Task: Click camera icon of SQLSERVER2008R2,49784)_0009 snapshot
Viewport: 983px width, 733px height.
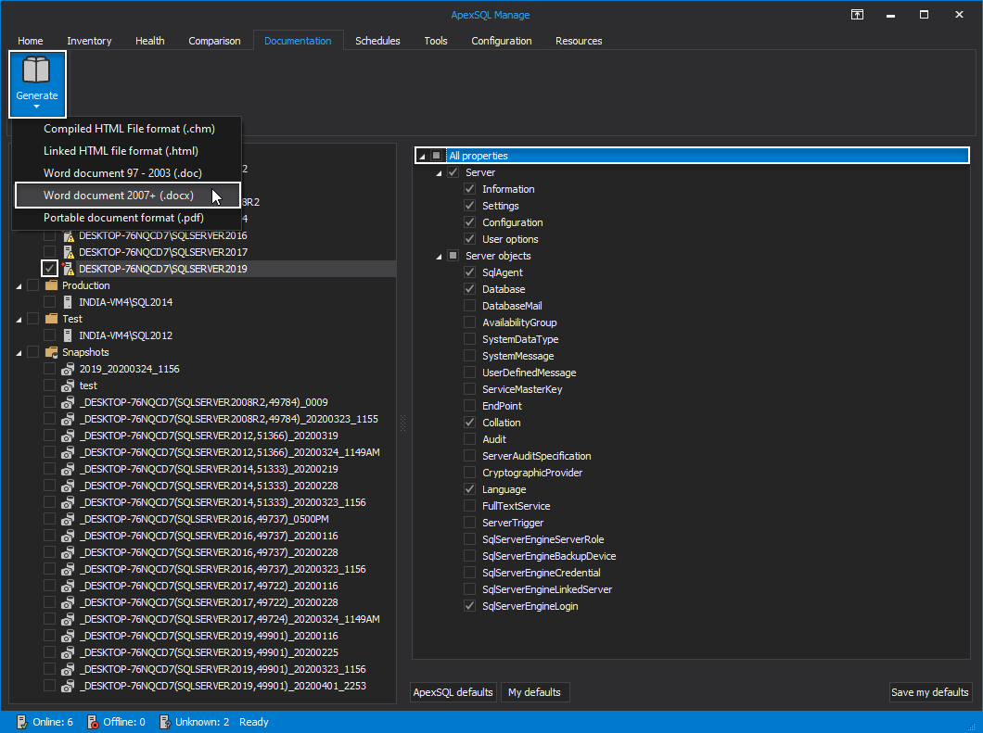Action: tap(68, 402)
